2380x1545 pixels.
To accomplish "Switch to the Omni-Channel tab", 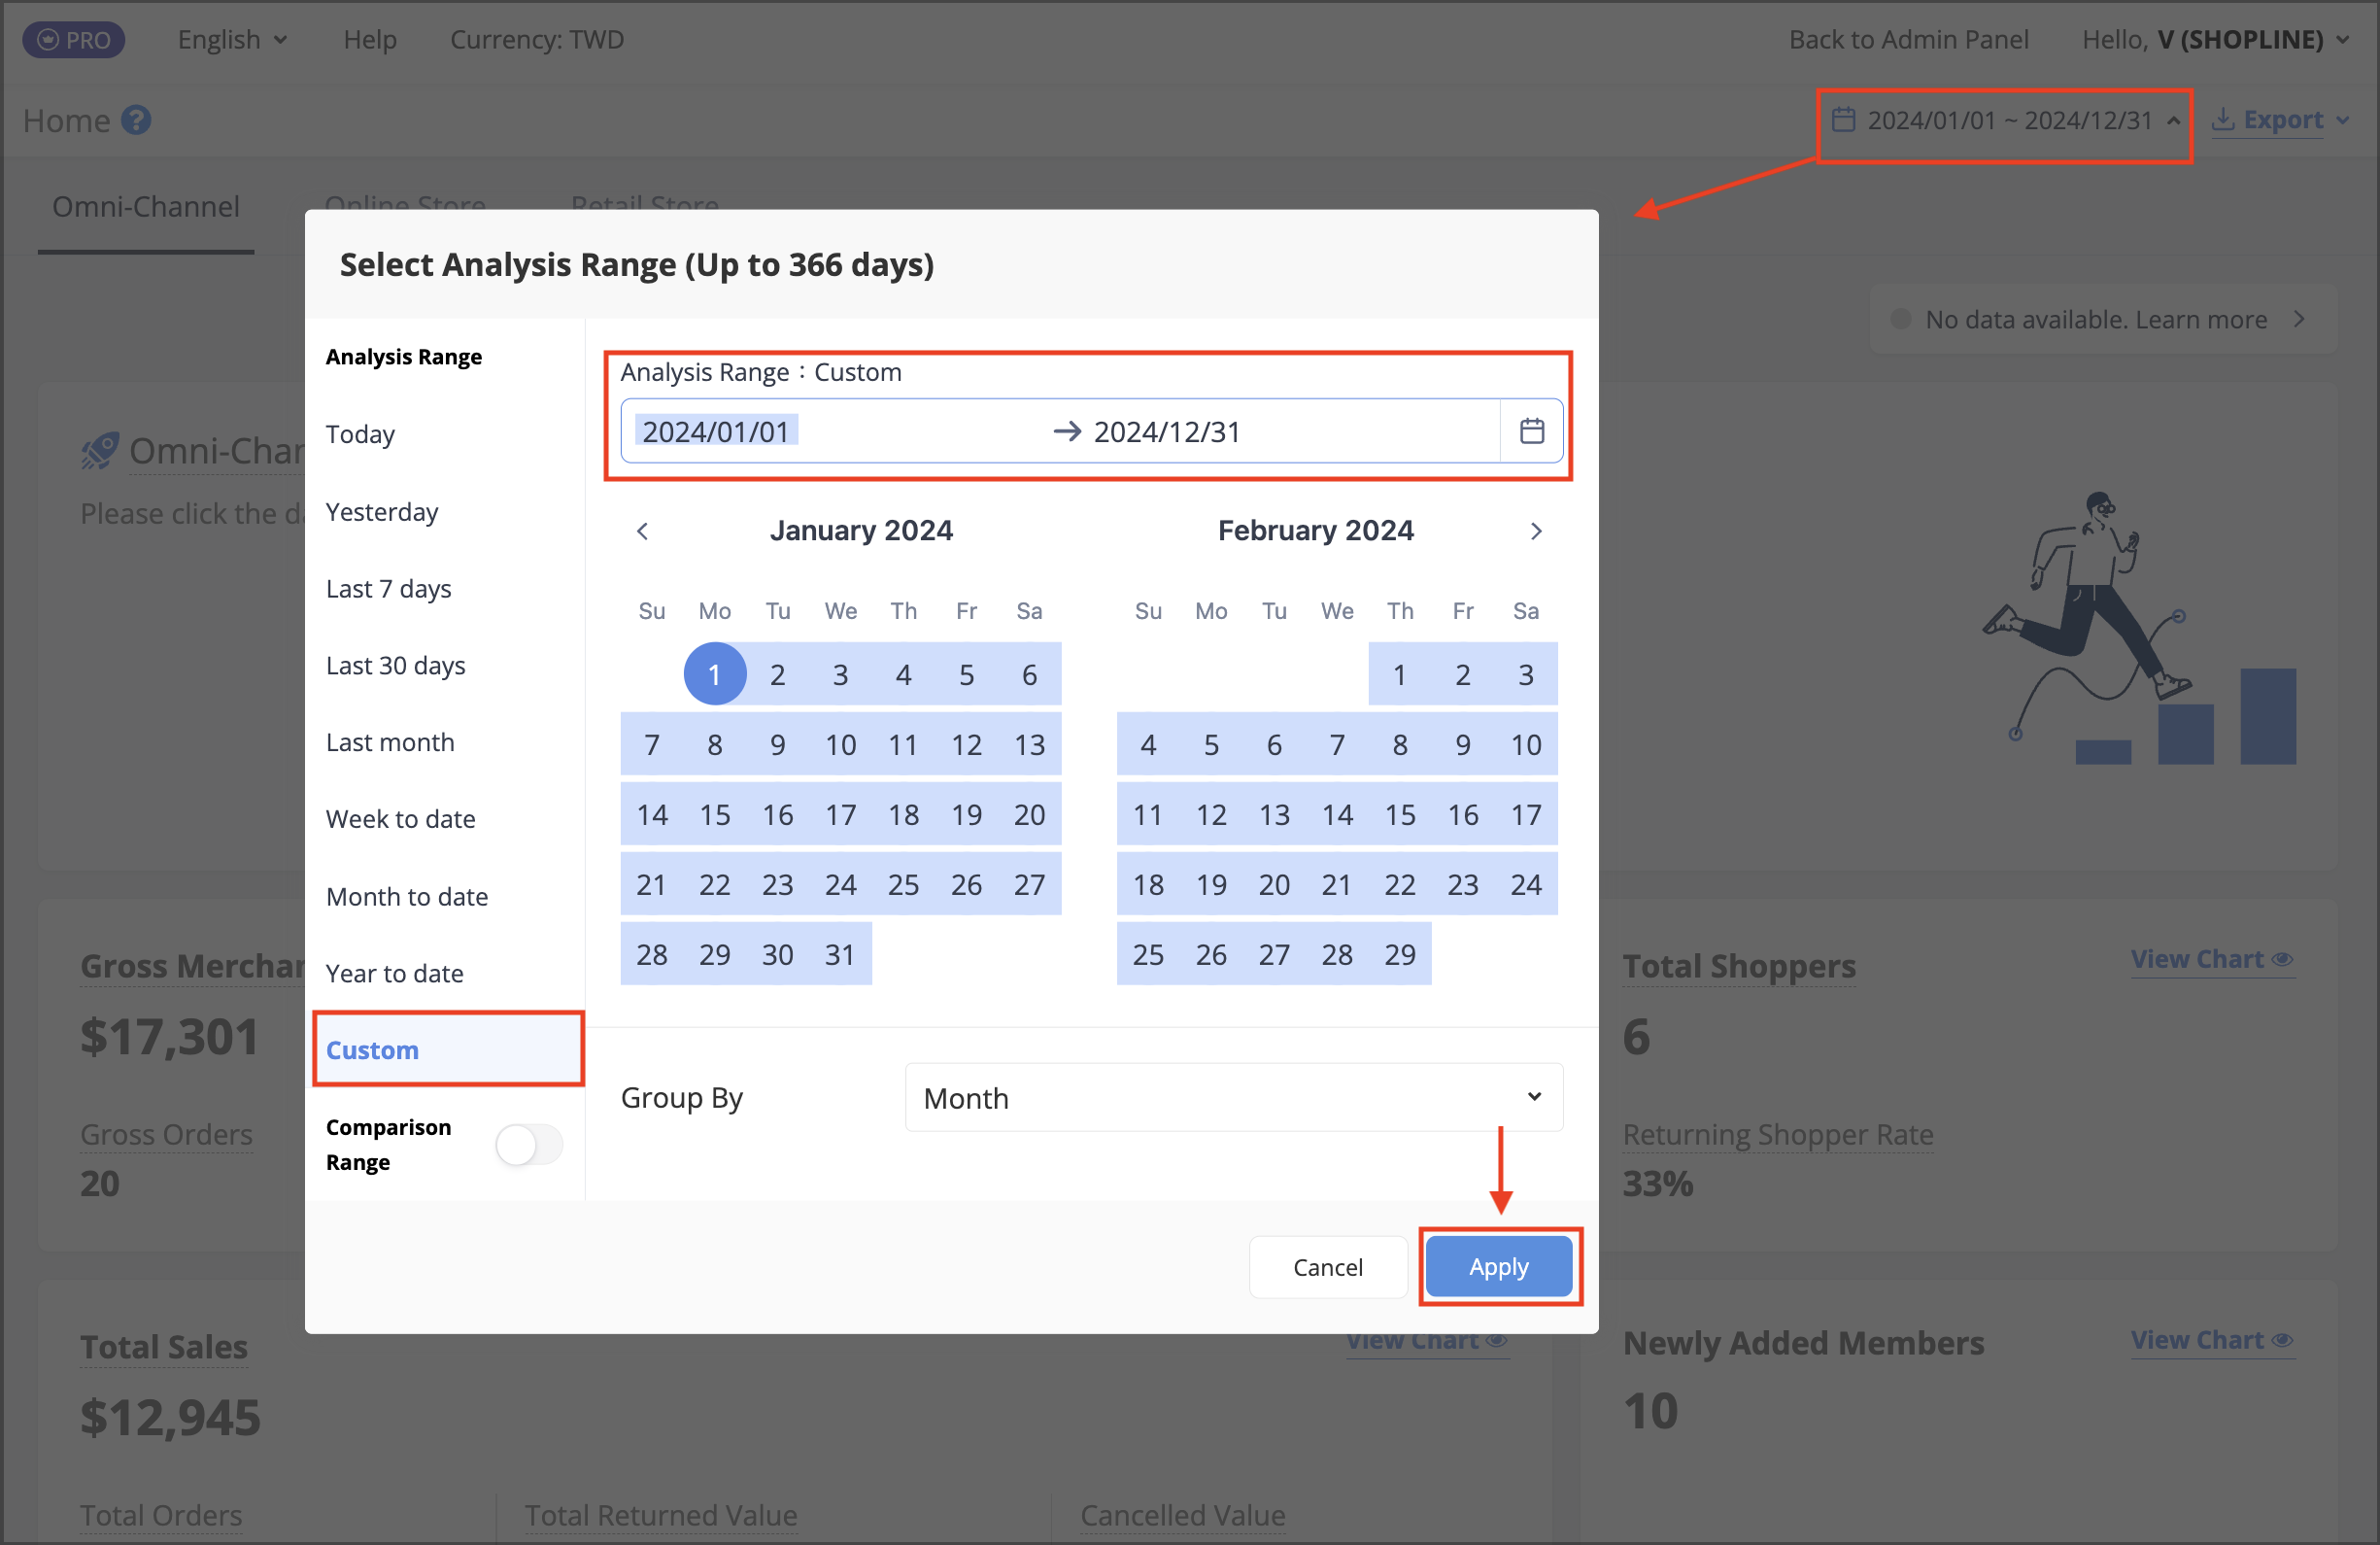I will coord(146,206).
